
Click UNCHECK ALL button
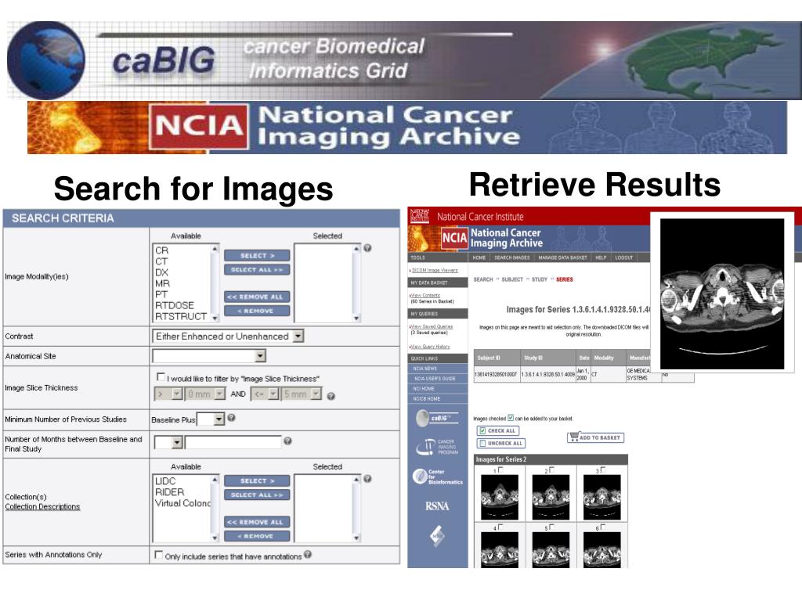pos(500,443)
